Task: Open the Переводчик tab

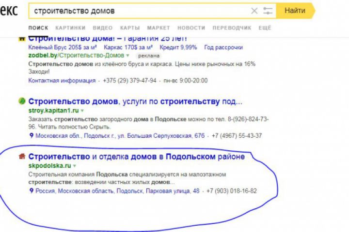Action: tap(232, 28)
